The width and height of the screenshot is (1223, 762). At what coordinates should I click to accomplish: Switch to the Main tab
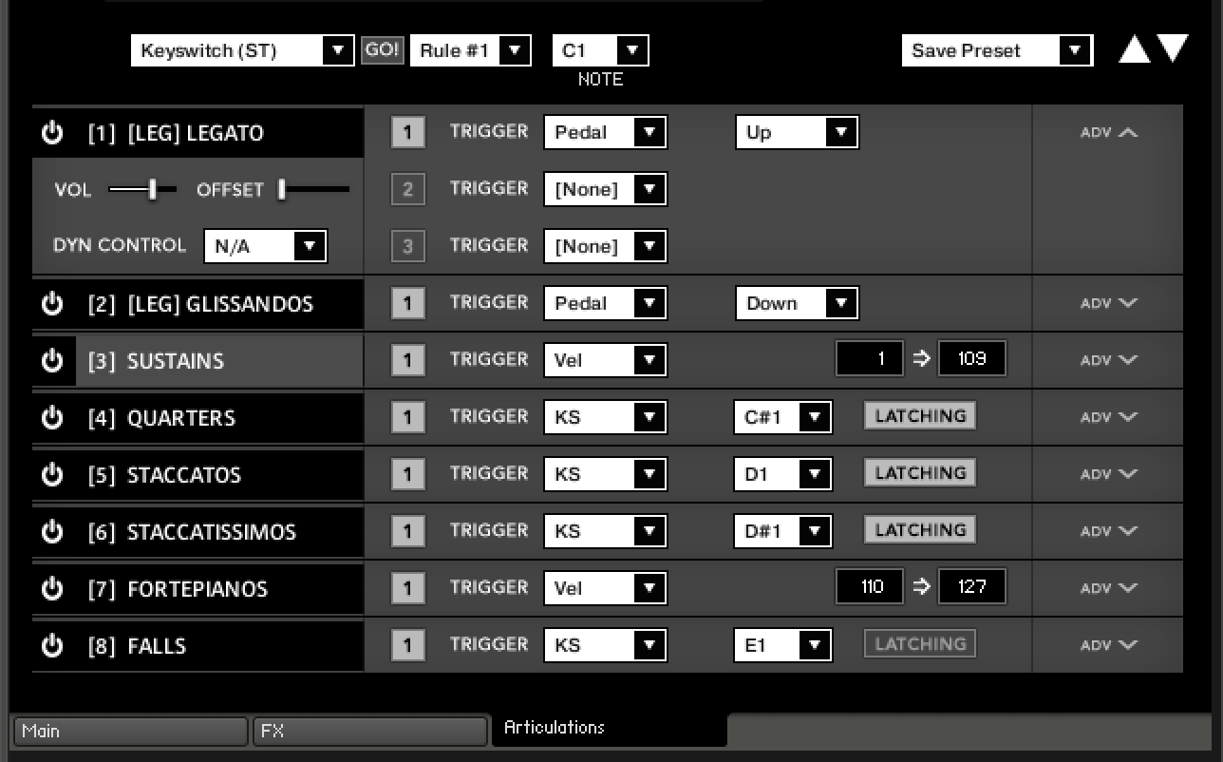(129, 731)
